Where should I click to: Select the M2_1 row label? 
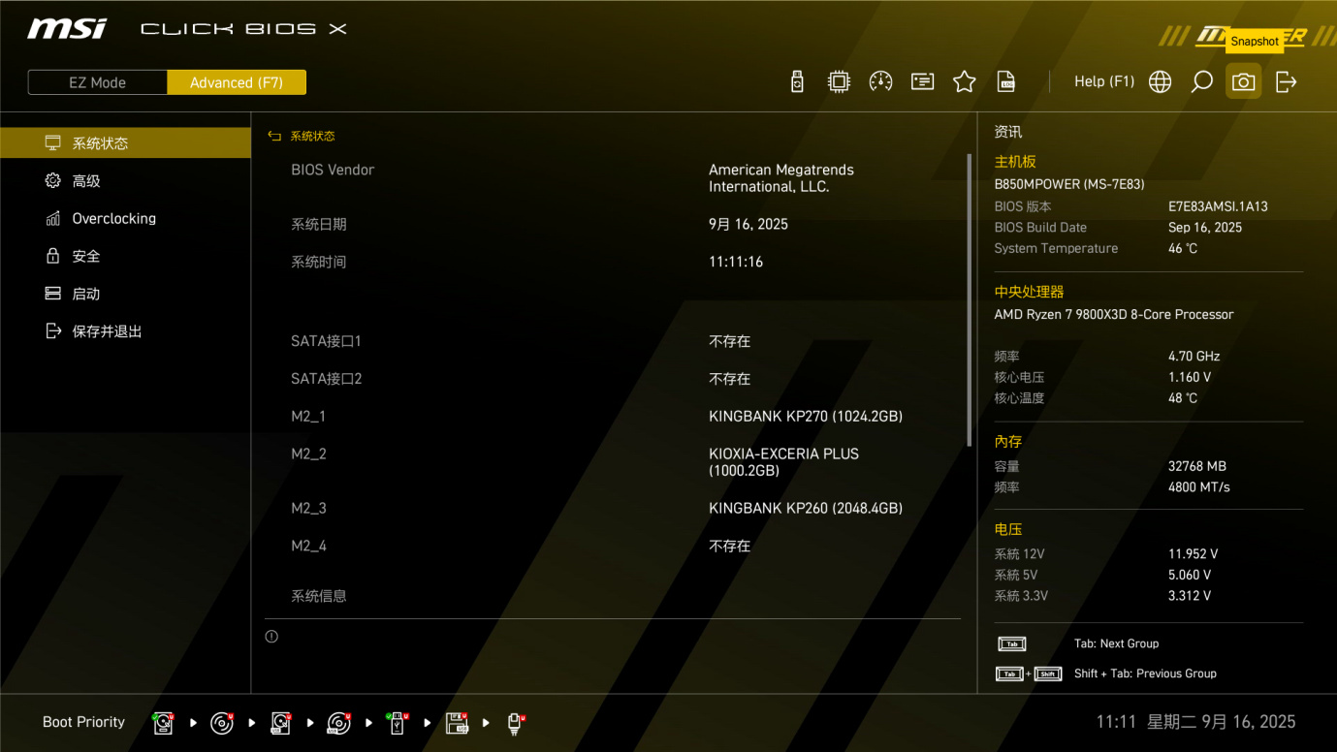tap(308, 417)
